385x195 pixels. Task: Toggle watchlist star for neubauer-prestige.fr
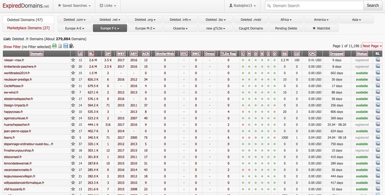tap(73, 79)
